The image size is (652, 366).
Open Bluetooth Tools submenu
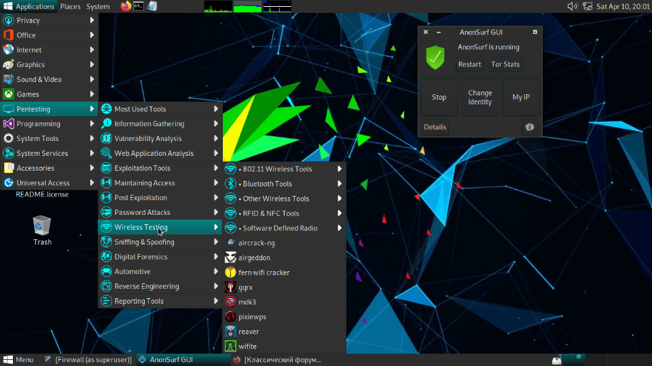(x=285, y=184)
